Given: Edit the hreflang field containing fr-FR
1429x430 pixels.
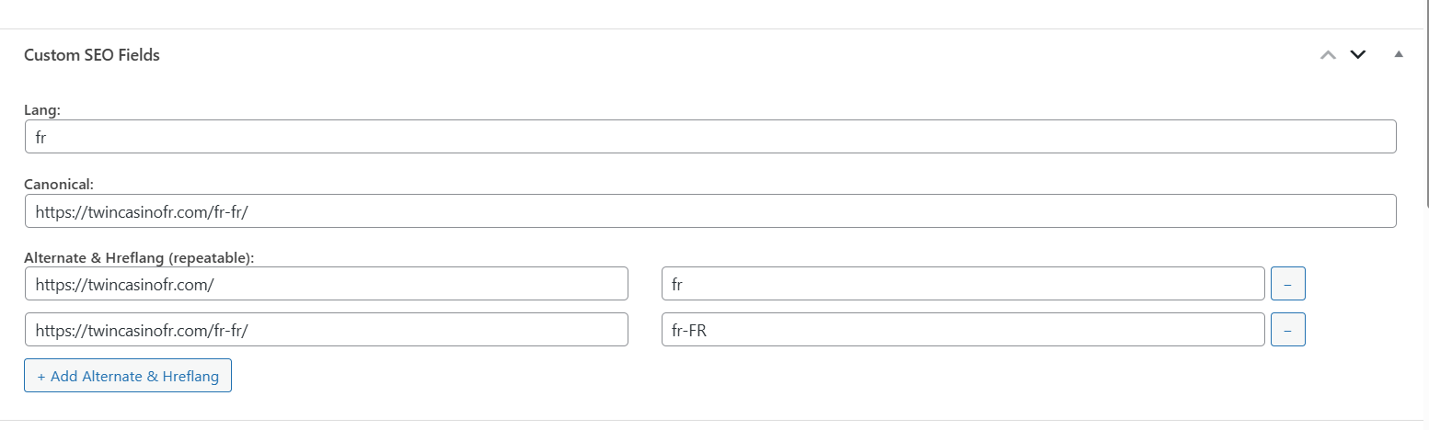Looking at the screenshot, I should (x=962, y=330).
